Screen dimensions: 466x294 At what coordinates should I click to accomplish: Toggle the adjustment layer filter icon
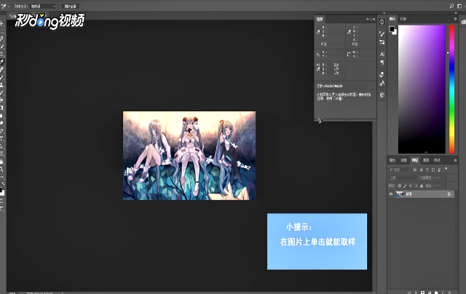tap(421, 170)
